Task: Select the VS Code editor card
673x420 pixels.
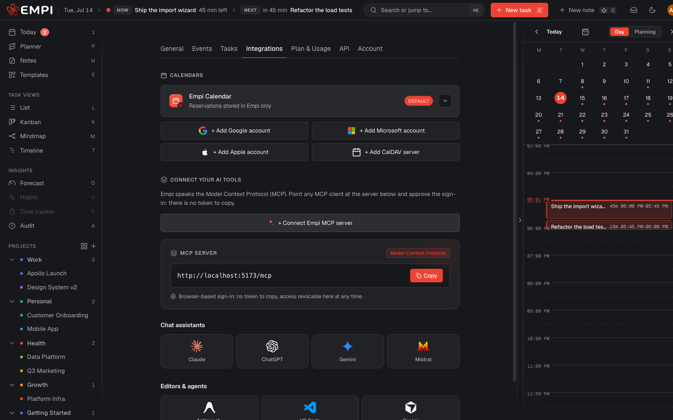Action: pos(310,408)
